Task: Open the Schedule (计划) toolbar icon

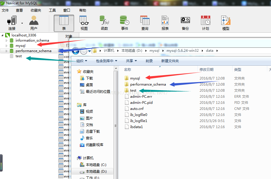Action: tap(206, 23)
